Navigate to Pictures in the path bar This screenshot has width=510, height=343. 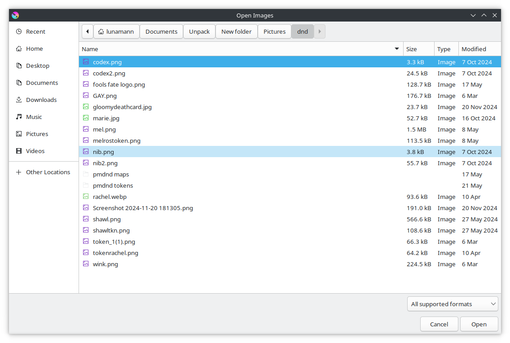pyautogui.click(x=274, y=32)
